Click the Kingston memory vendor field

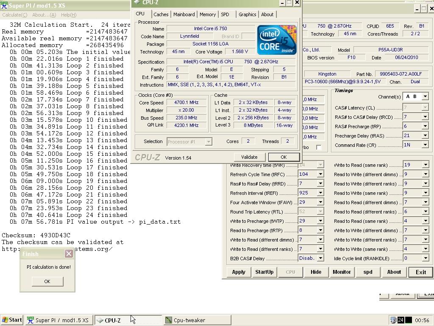point(327,74)
